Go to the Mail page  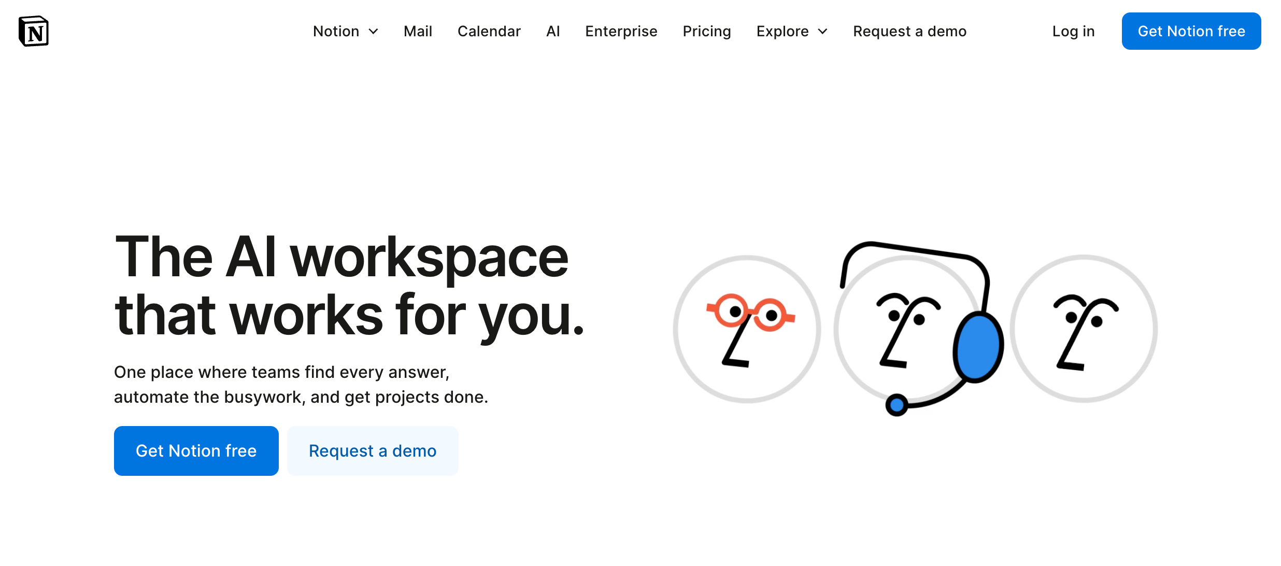coord(418,32)
